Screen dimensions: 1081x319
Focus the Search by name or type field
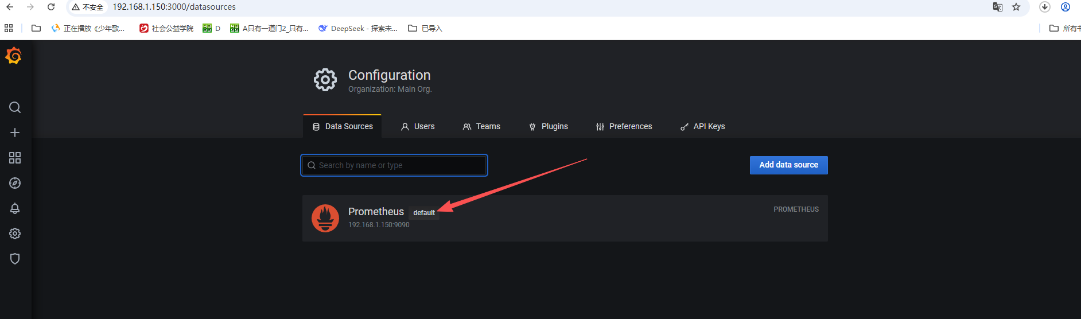point(394,165)
